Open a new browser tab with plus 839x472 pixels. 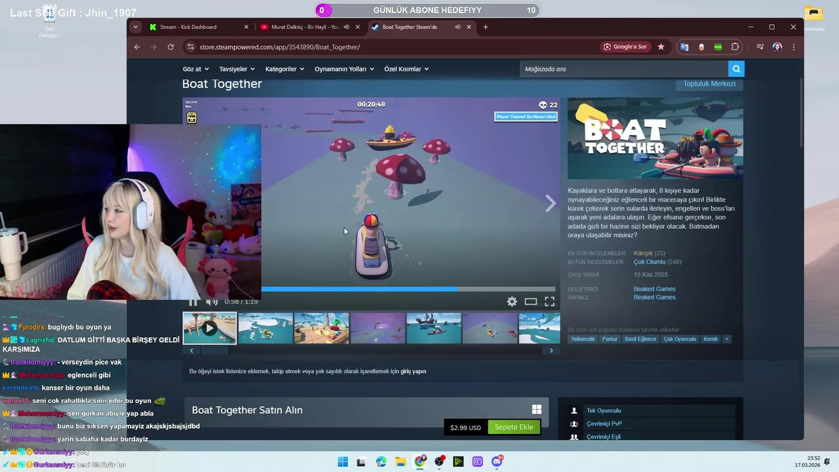tap(486, 27)
